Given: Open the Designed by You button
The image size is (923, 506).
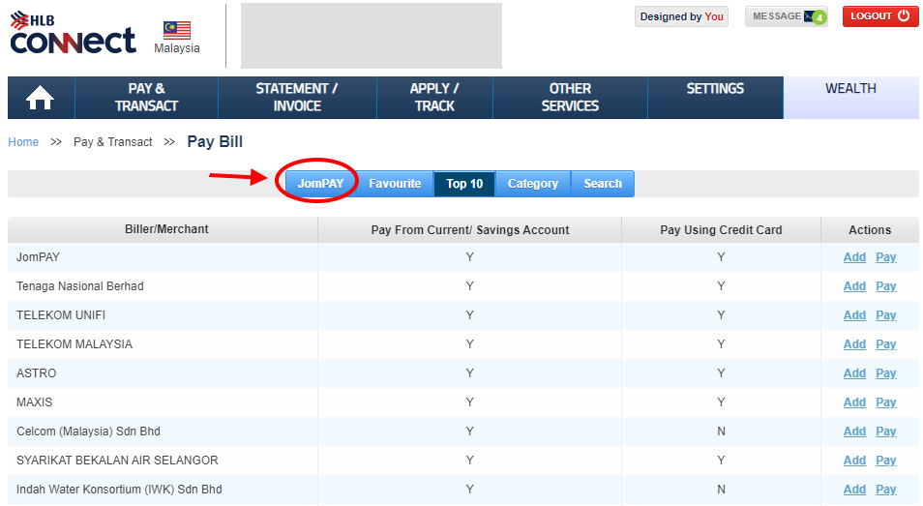Looking at the screenshot, I should point(681,16).
